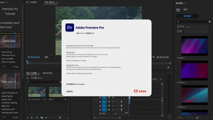
Task: Toggle sync lock for track A3
Action: click(x=109, y=110)
